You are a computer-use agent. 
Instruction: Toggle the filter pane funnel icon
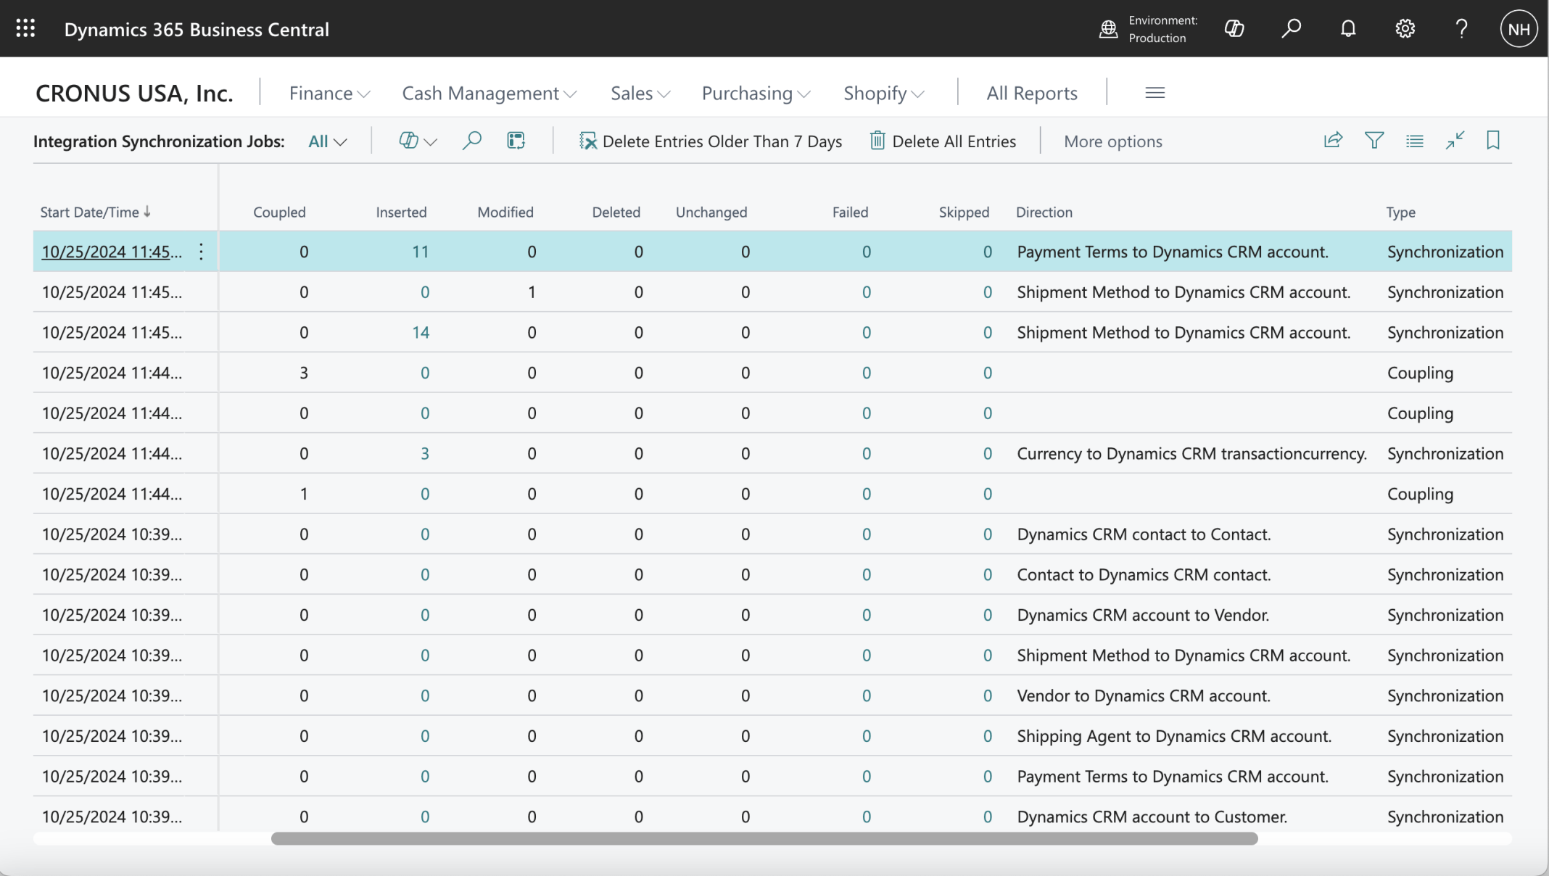(x=1374, y=140)
